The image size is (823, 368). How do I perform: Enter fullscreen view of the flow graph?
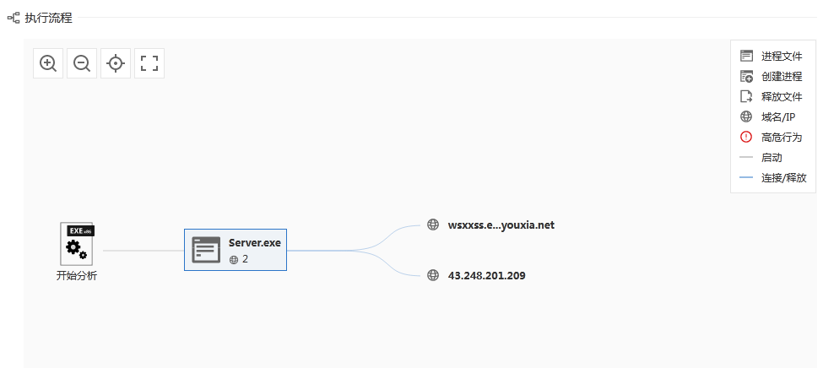(149, 63)
